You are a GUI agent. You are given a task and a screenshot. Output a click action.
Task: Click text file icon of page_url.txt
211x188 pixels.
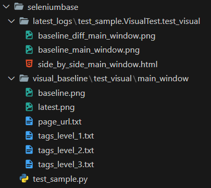pyautogui.click(x=29, y=121)
